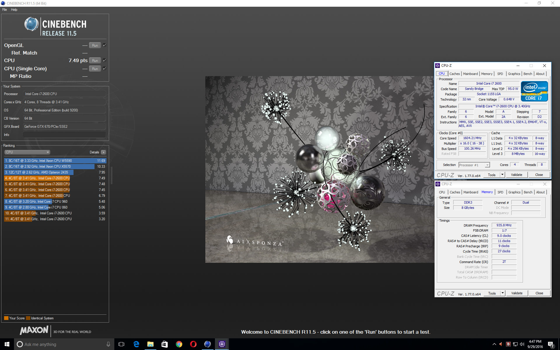Open the volume control tray icon
This screenshot has width=560, height=350.
pyautogui.click(x=522, y=344)
